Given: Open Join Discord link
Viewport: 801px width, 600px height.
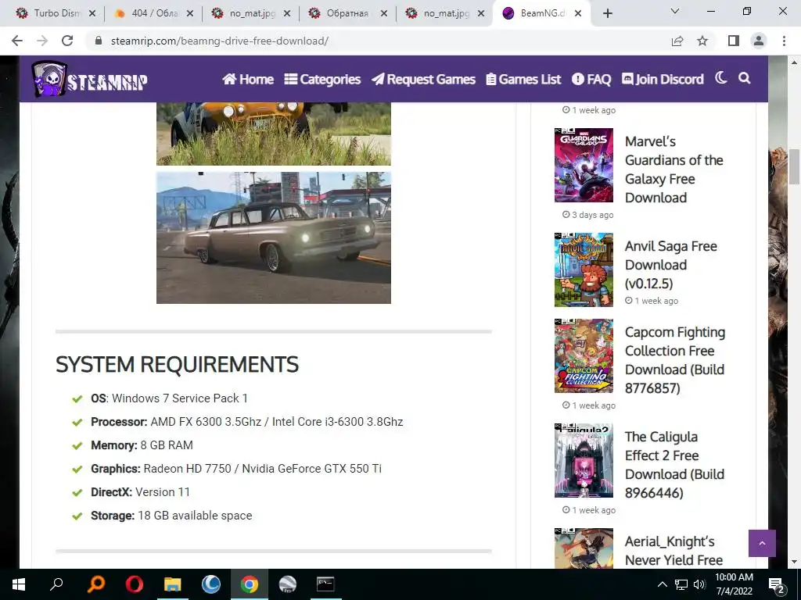Looking at the screenshot, I should (x=663, y=79).
